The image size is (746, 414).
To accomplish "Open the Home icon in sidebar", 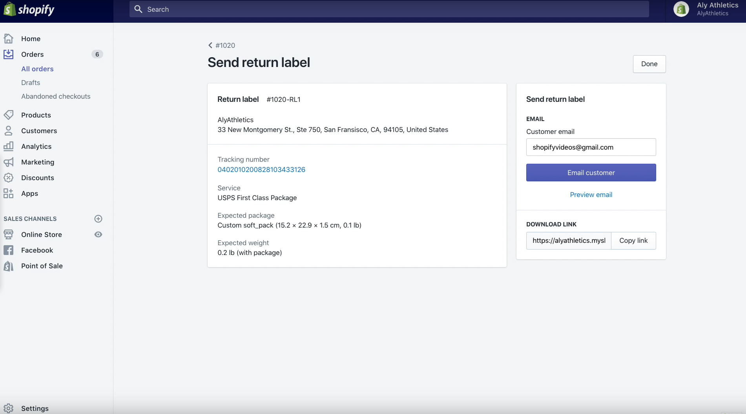I will (x=9, y=38).
